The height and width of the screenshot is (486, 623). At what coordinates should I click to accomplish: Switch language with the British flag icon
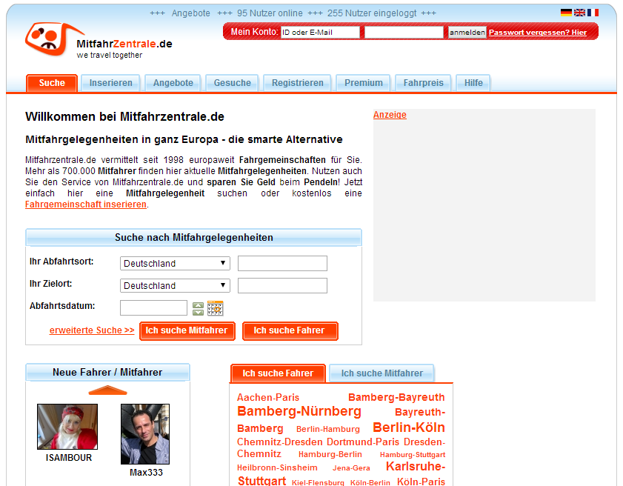coord(579,13)
